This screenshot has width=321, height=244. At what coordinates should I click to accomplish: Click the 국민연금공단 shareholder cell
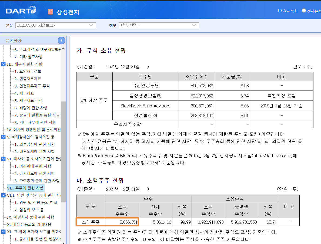point(146,86)
